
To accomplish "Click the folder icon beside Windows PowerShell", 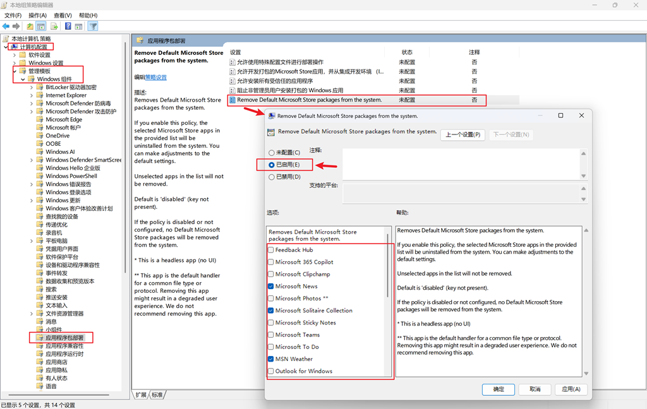I will pos(40,176).
